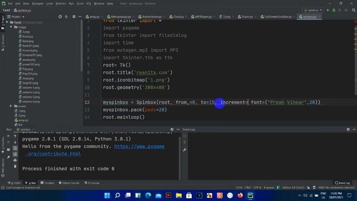Click the up arrow in Run panel toolbar
This screenshot has height=201, width=357.
pyautogui.click(x=15, y=136)
